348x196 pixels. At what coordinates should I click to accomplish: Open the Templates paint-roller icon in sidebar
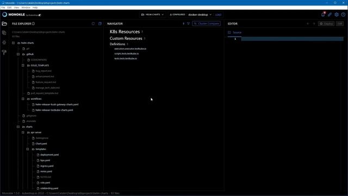click(x=4, y=52)
